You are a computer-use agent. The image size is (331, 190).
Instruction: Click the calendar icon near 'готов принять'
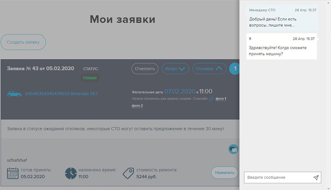tap(13, 173)
